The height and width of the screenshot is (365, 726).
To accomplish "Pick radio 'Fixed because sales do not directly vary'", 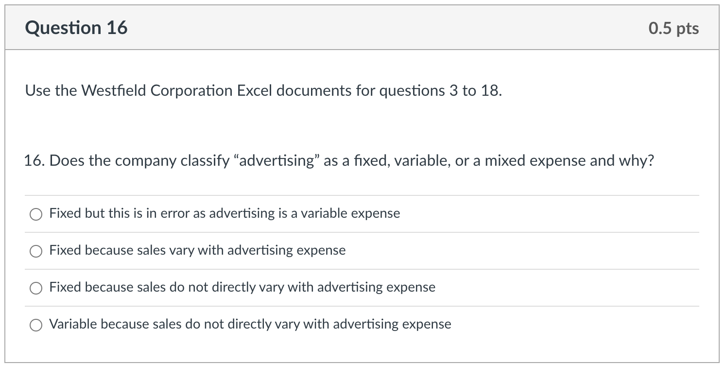I will (36, 288).
